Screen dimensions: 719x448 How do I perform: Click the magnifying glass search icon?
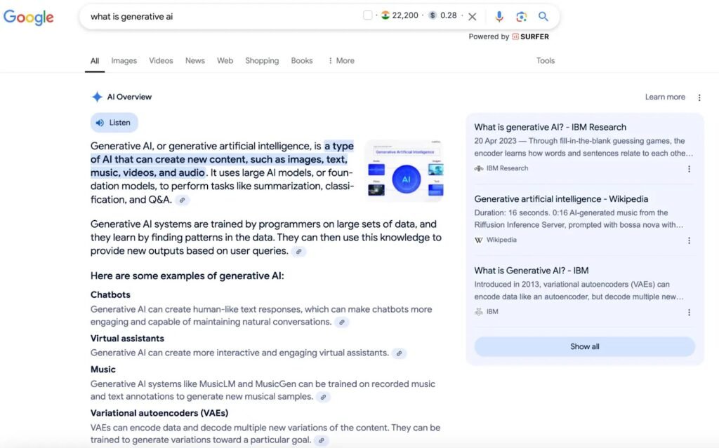coord(543,17)
